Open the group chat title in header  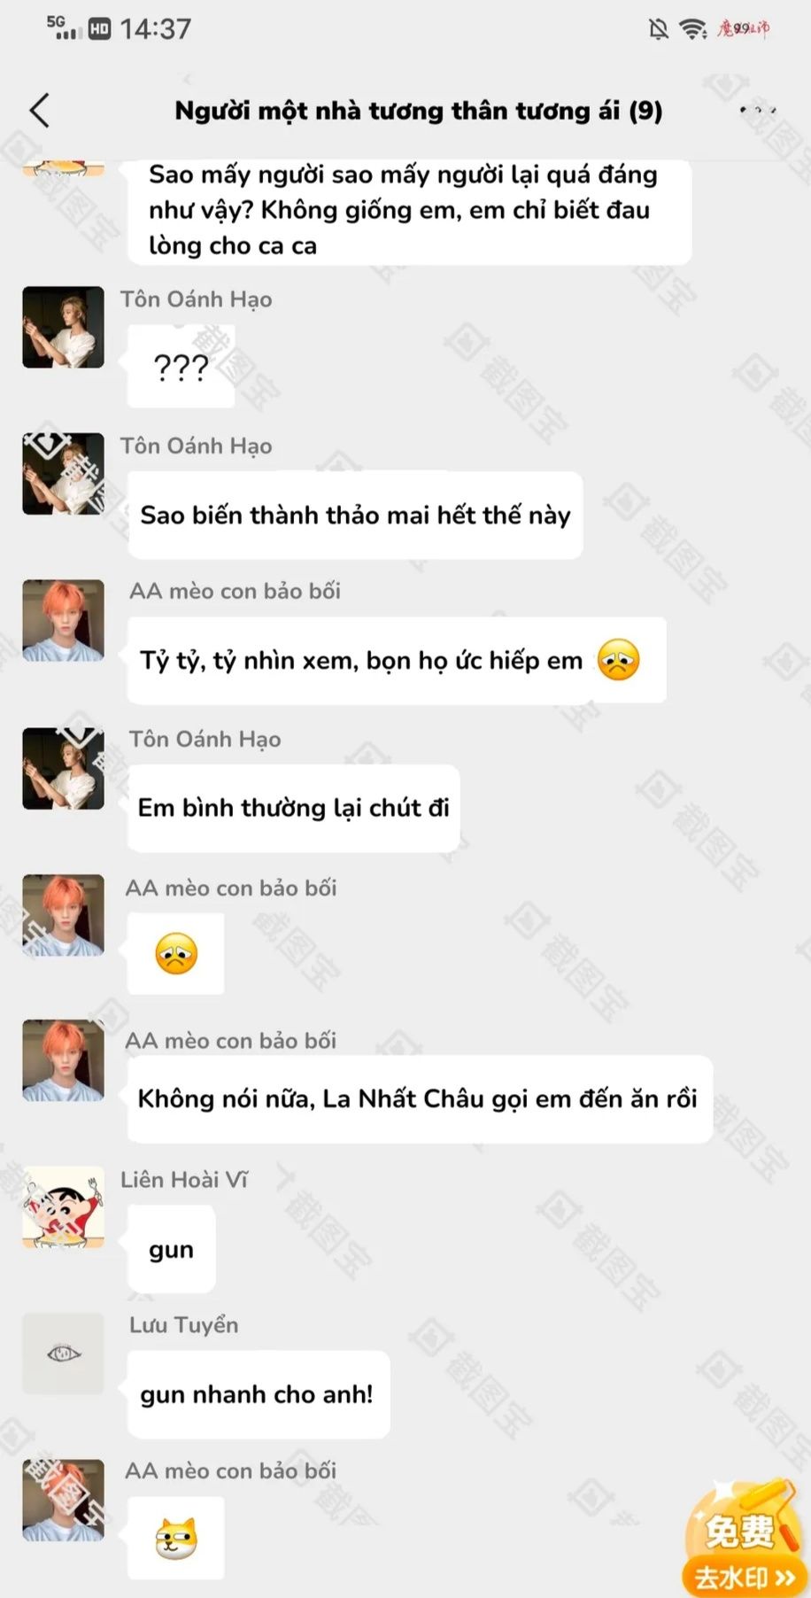tap(418, 111)
